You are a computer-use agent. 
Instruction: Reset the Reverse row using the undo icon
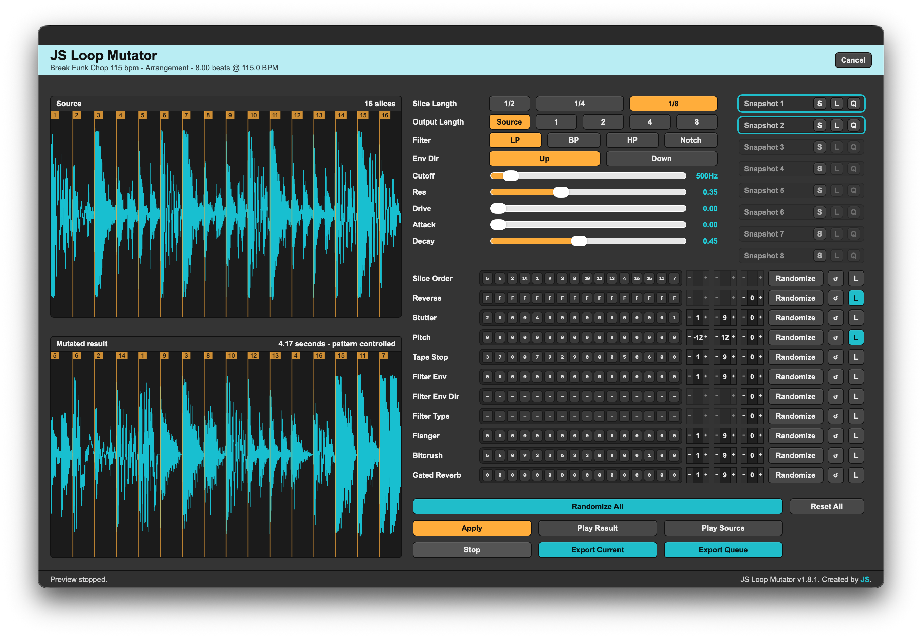point(835,298)
